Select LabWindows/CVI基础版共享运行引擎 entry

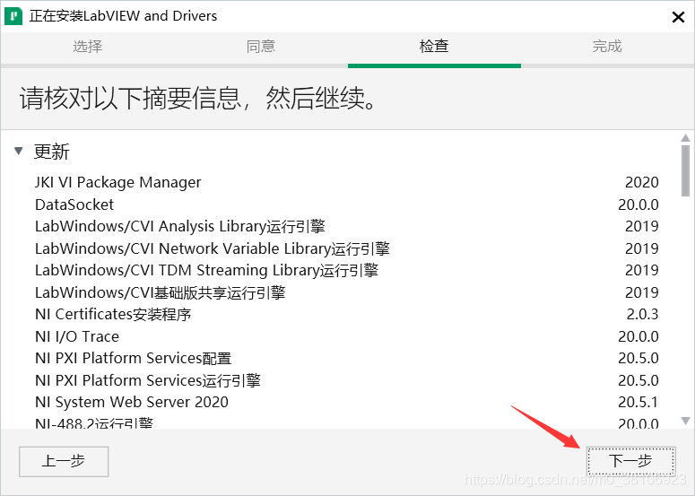347,292
